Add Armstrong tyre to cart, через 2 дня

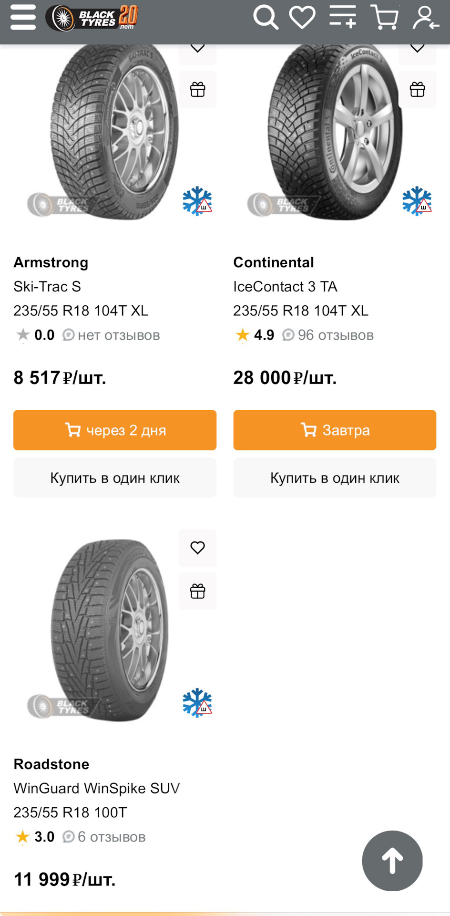coord(115,430)
